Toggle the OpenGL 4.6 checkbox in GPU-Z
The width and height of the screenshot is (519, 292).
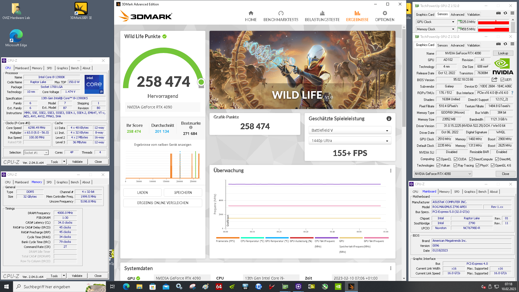493,165
